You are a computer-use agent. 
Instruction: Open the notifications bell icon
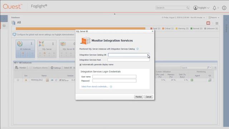214,8
